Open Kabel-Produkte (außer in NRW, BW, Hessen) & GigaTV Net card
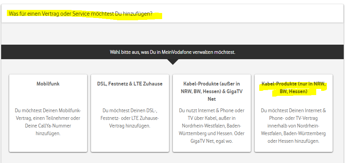Viewport: 351px width, 163px height. [x=212, y=113]
